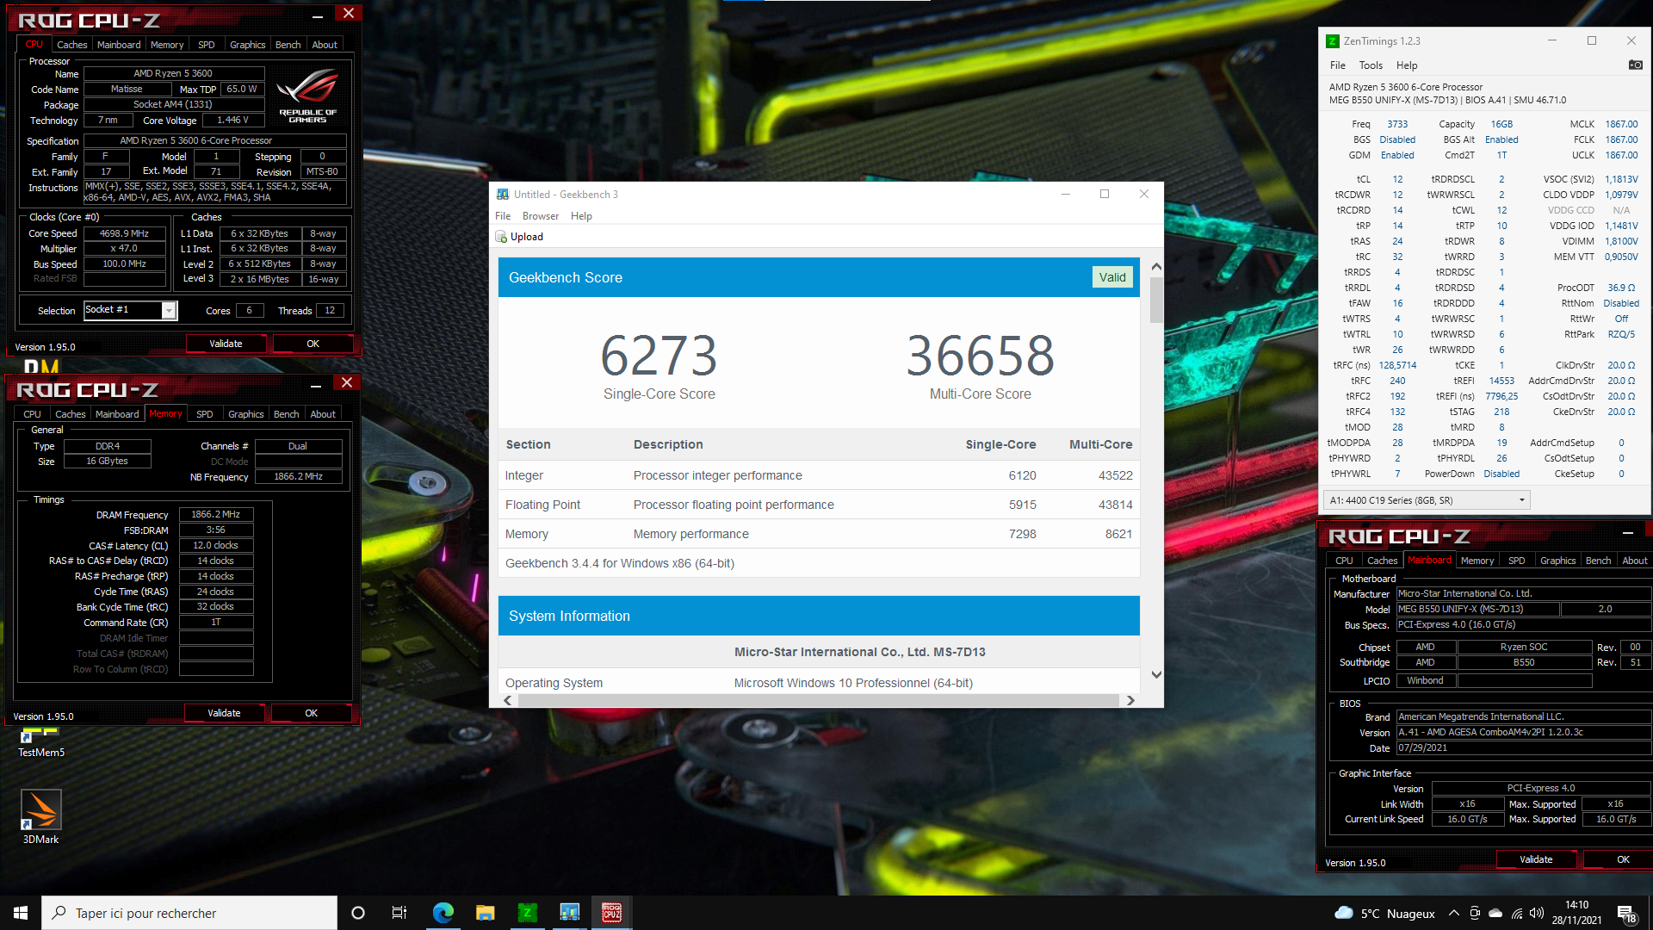Click Geekbench scroll up arrow
Image resolution: width=1653 pixels, height=930 pixels.
click(x=1156, y=266)
